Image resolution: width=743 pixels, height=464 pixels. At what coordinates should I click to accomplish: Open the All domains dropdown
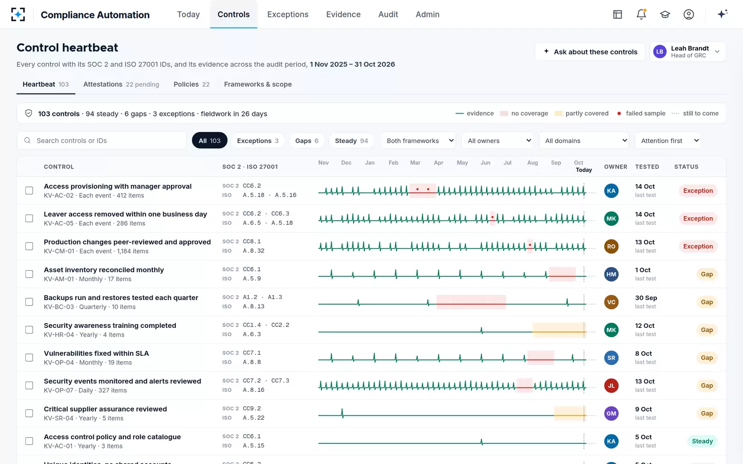(584, 140)
